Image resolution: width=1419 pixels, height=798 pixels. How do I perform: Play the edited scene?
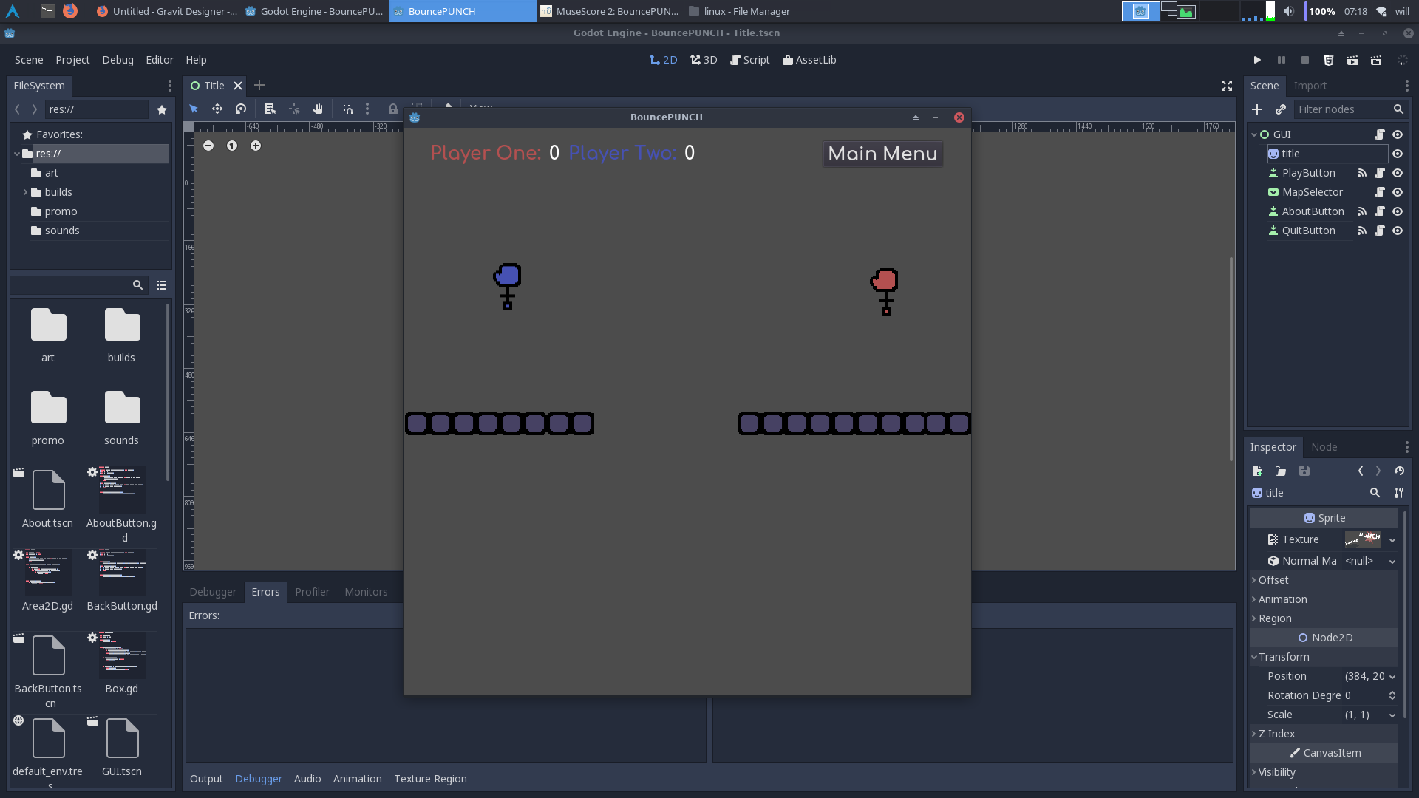click(1352, 60)
